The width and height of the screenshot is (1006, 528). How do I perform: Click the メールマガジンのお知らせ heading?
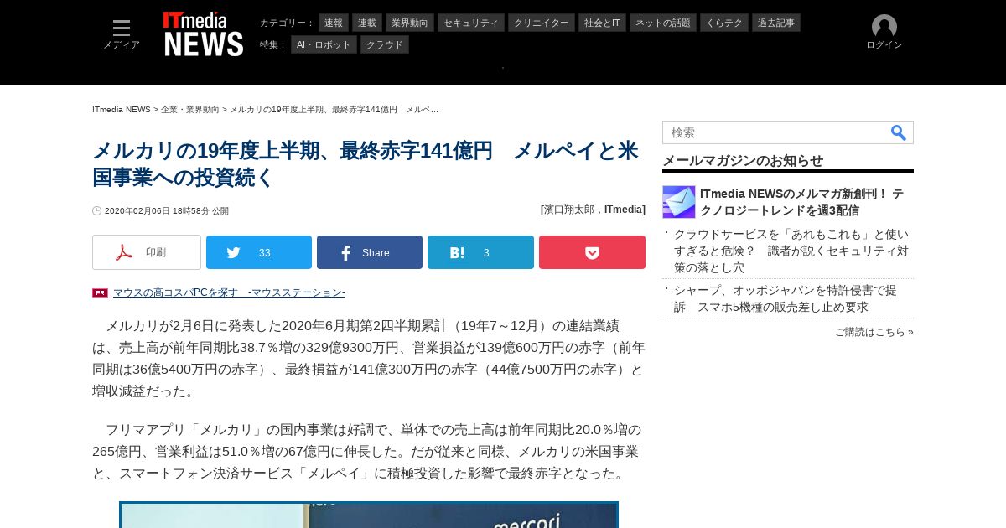click(743, 160)
